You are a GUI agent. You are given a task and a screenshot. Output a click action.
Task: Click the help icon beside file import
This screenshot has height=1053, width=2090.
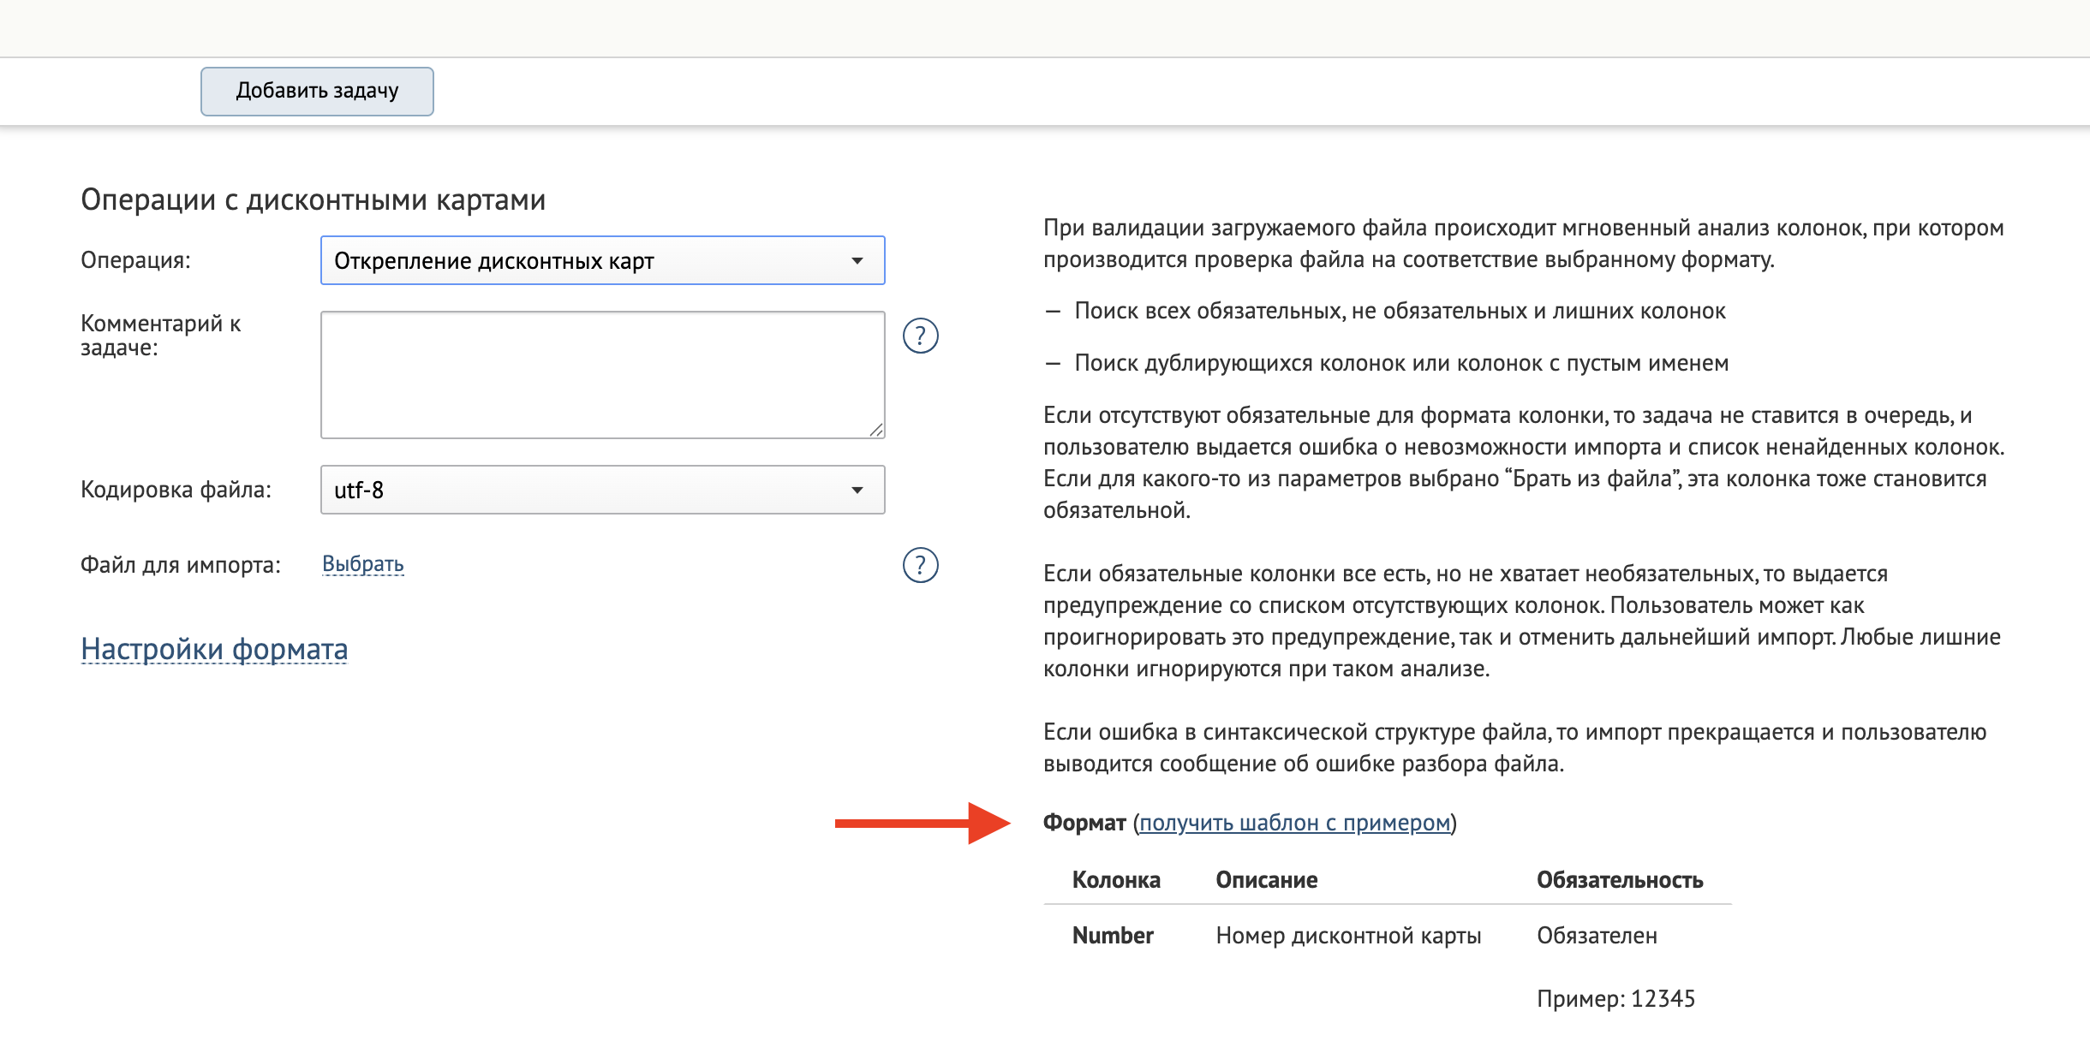(921, 565)
